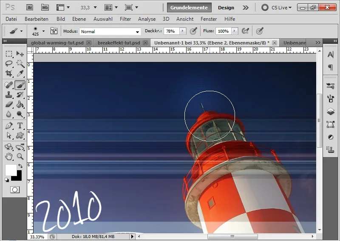
Task: Select the Eraser tool
Action: pyautogui.click(x=8, y=104)
